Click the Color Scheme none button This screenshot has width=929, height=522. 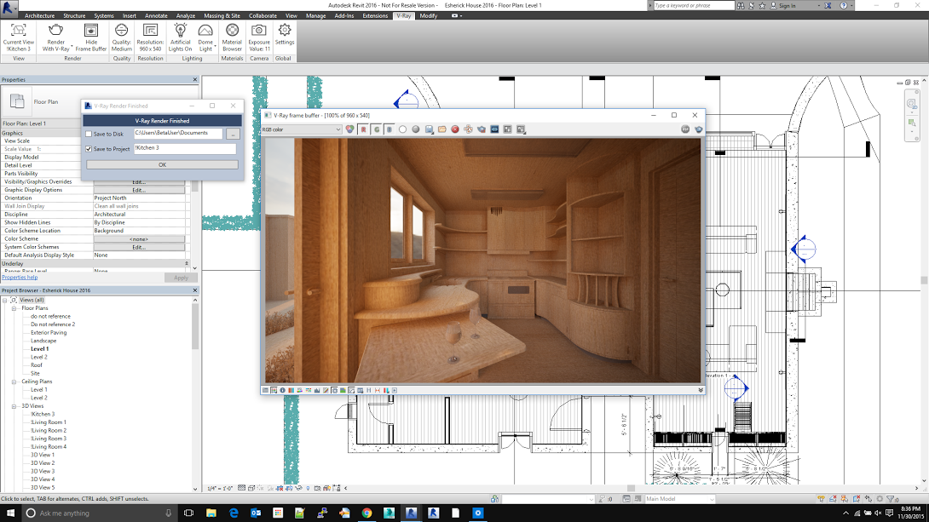pos(139,239)
